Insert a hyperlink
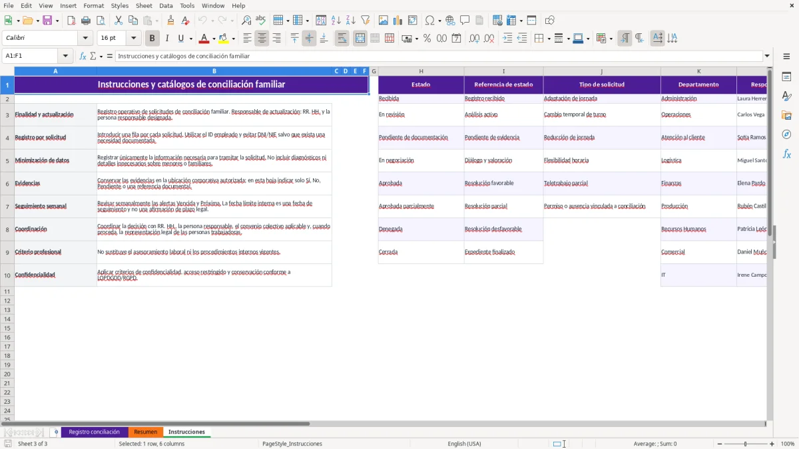Viewport: 799px width, 449px height. tap(450, 21)
